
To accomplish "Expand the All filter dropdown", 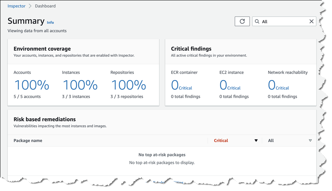I will pyautogui.click(x=310, y=141).
